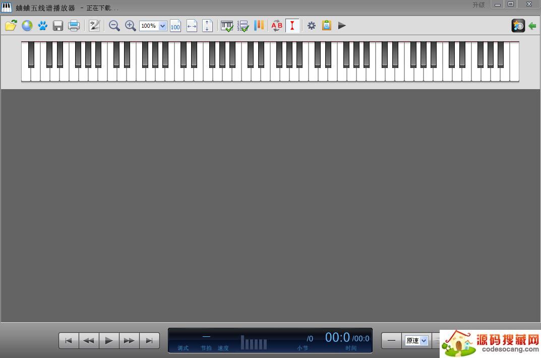This screenshot has height=358, width=541.
Task: Click the globe online library icon
Action: click(27, 26)
